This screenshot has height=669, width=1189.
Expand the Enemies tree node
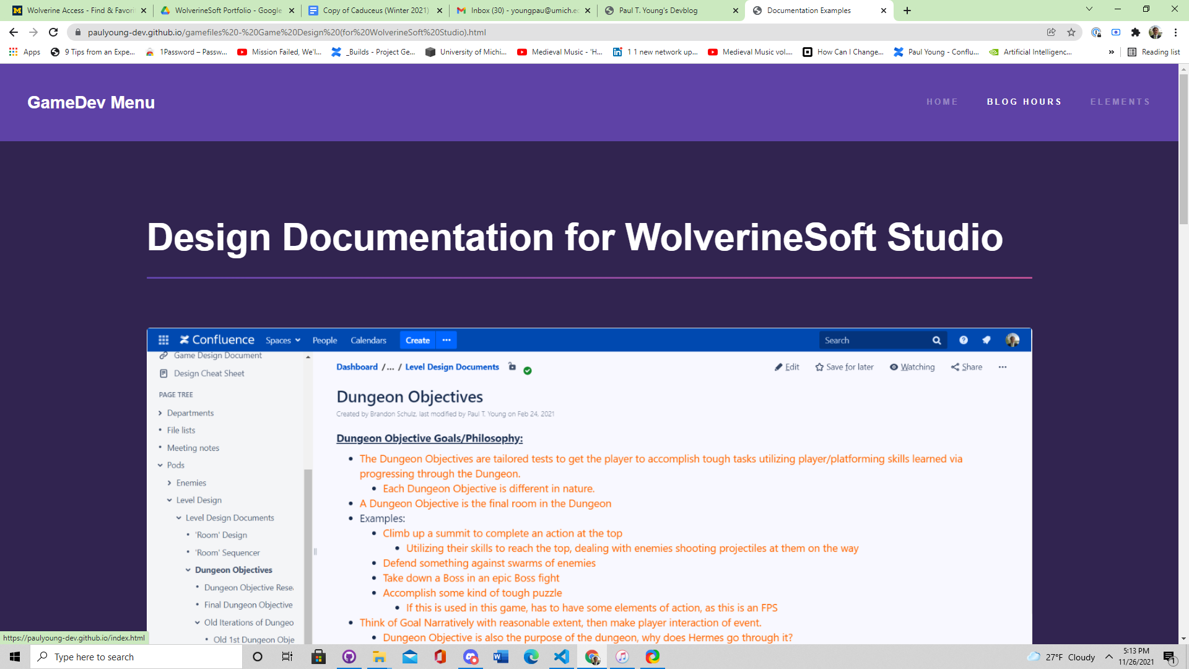(169, 483)
